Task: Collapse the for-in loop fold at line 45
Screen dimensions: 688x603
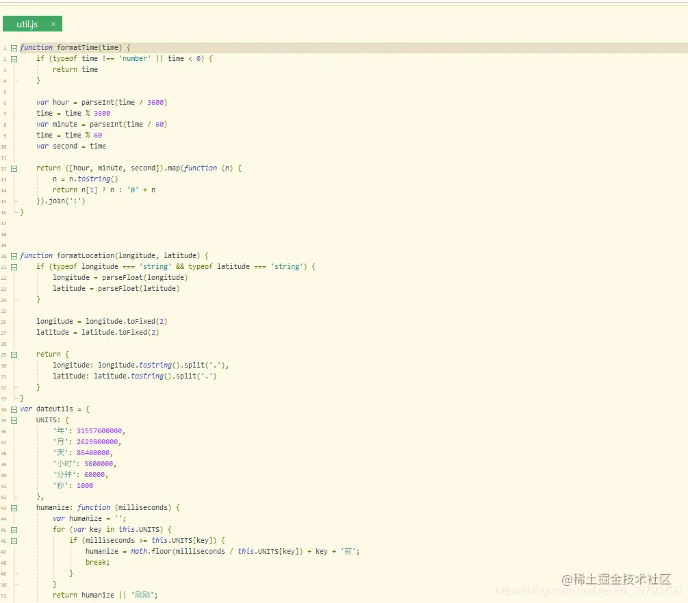Action: click(x=14, y=530)
